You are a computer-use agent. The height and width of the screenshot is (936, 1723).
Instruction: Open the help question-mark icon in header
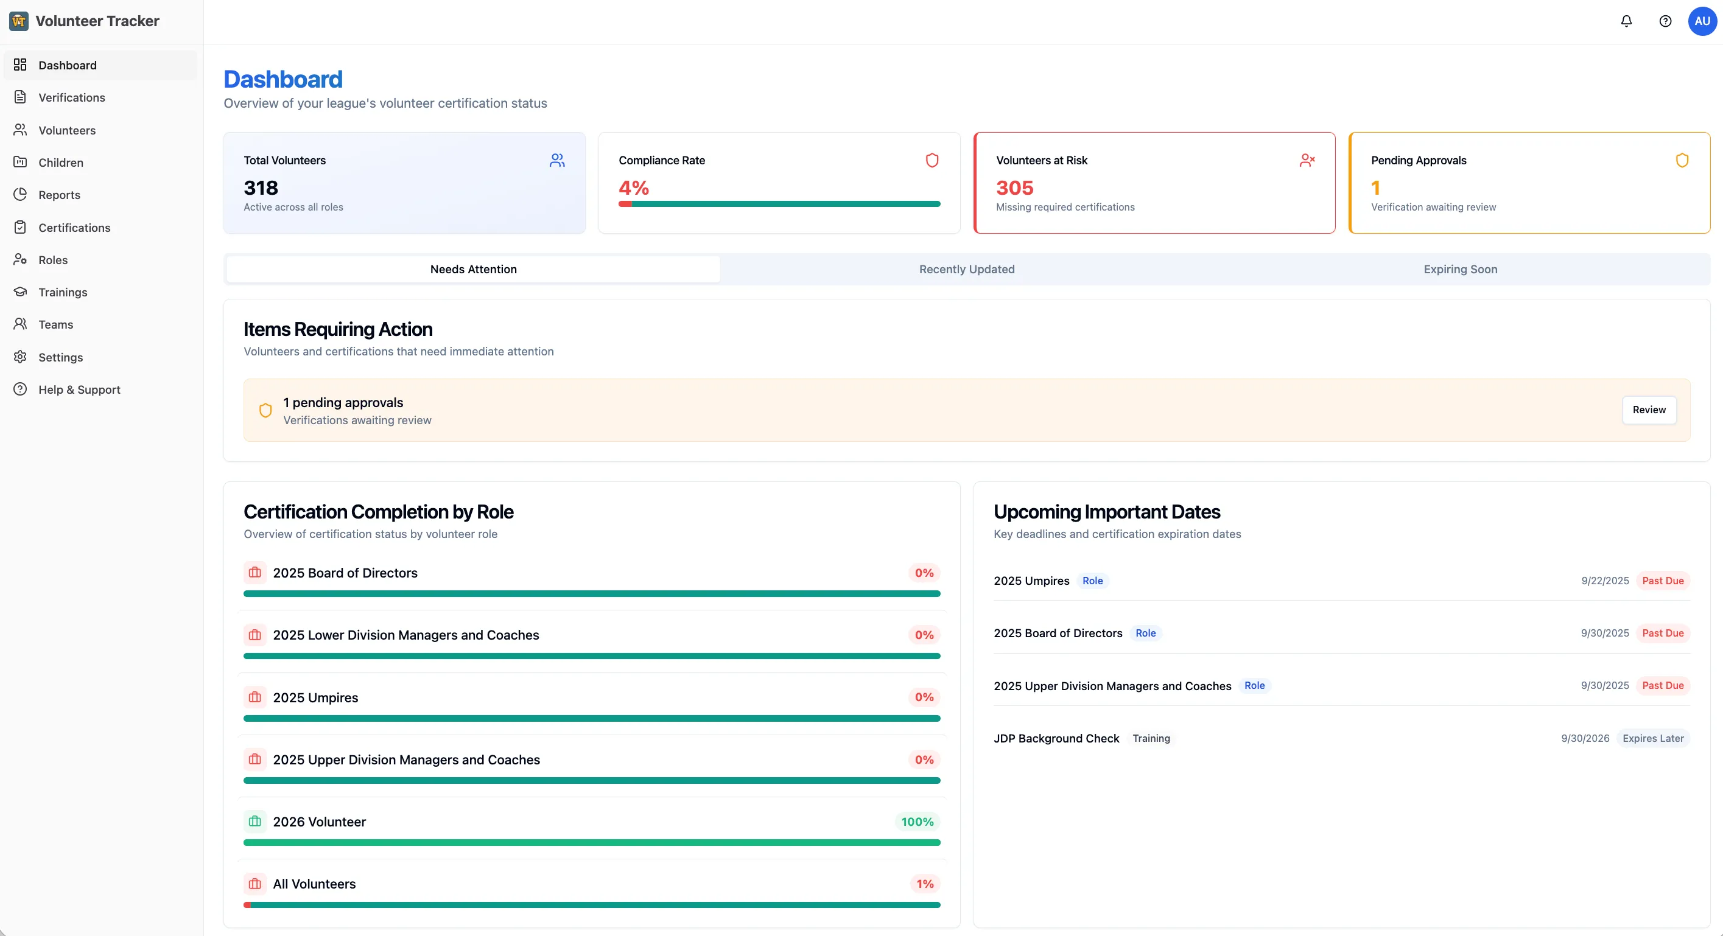click(1665, 21)
